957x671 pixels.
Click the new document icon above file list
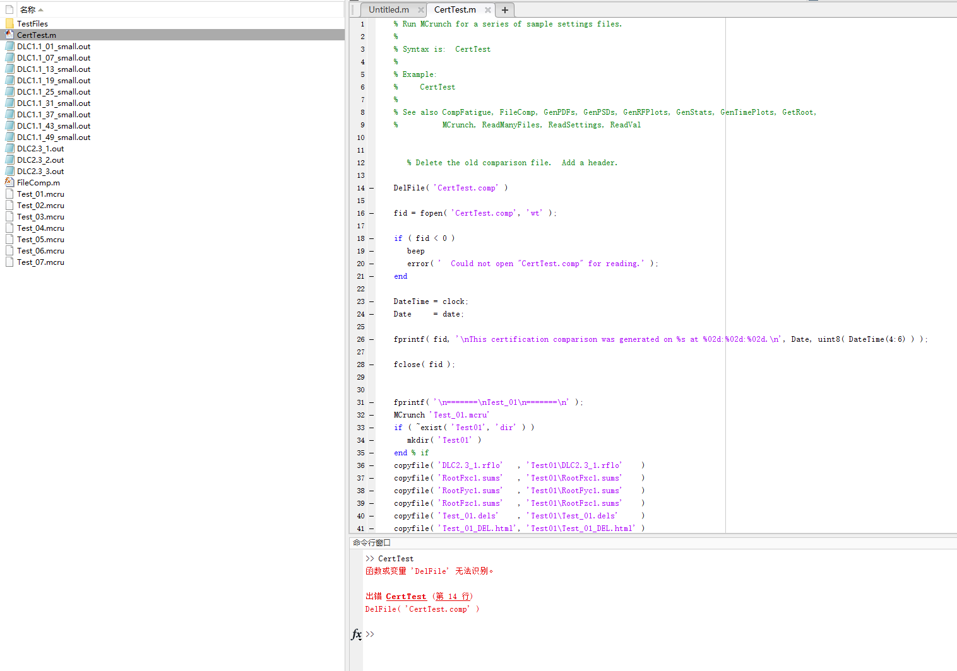[8, 9]
